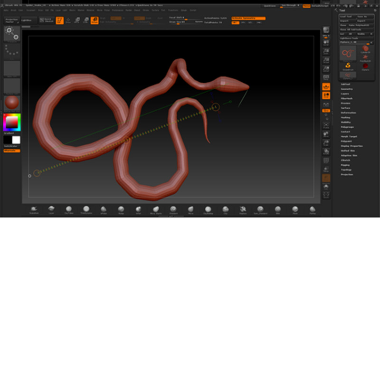The width and height of the screenshot is (380, 380).
Task: Choose the SnakeHook brush
Action: coord(34,210)
